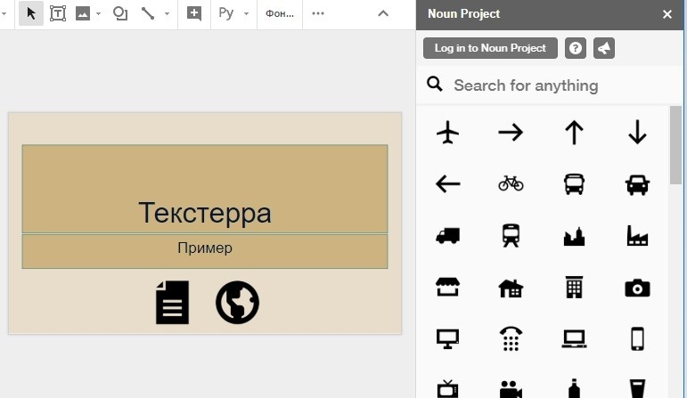Screen dimensions: 687x398
Task: Insert the car icon
Action: click(637, 184)
